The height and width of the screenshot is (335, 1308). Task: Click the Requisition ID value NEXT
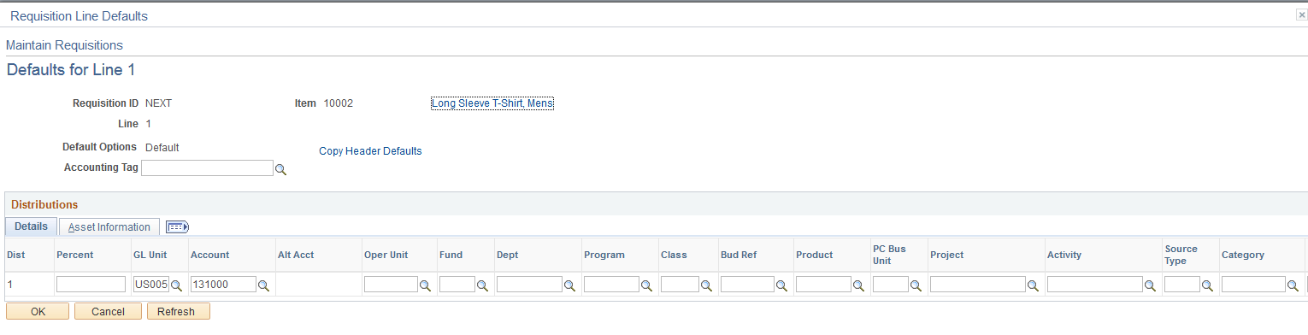[x=159, y=103]
